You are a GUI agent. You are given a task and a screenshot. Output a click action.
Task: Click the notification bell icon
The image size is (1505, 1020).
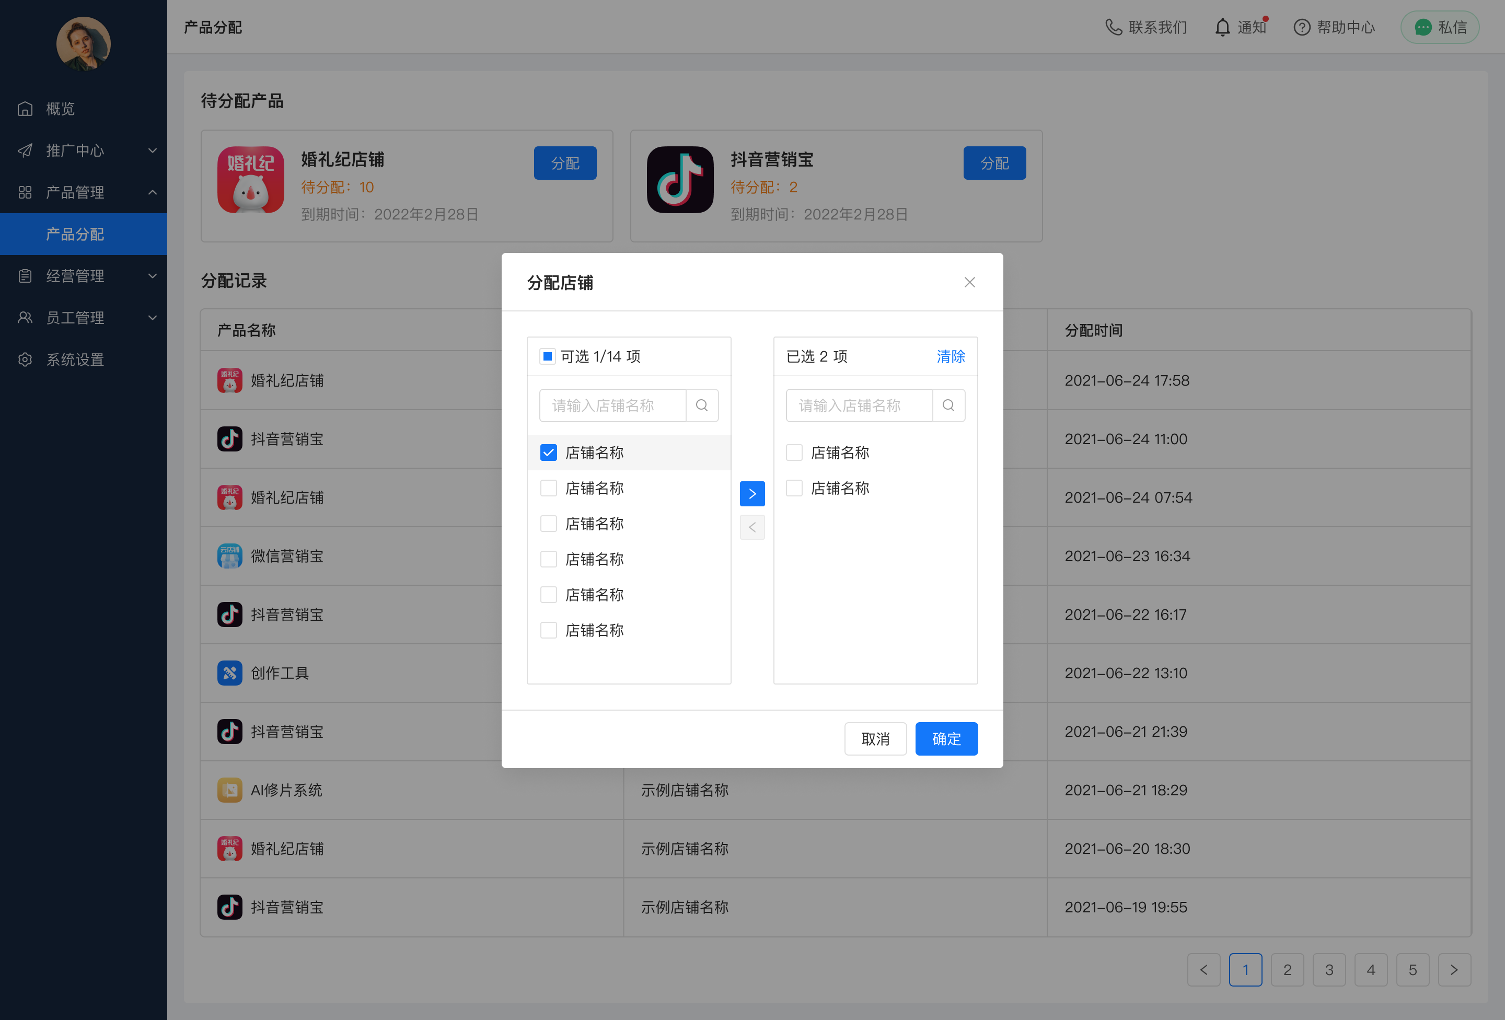pos(1222,27)
